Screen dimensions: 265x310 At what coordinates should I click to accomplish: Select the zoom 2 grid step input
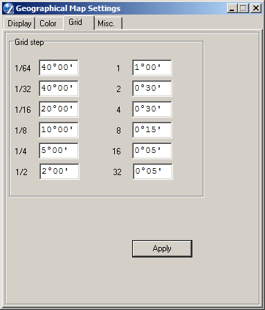click(152, 89)
